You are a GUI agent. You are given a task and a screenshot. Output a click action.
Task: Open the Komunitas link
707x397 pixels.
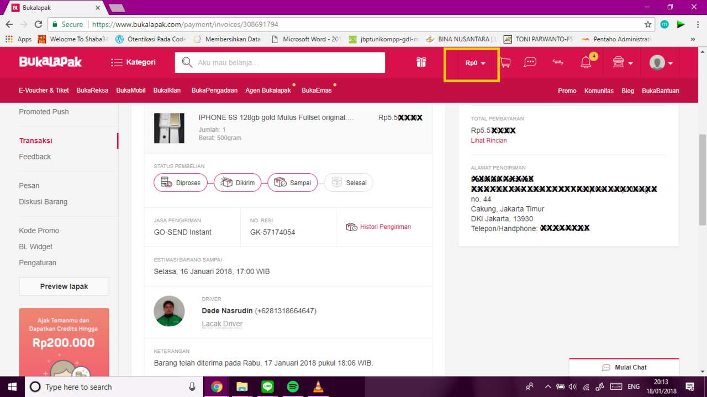(x=599, y=91)
